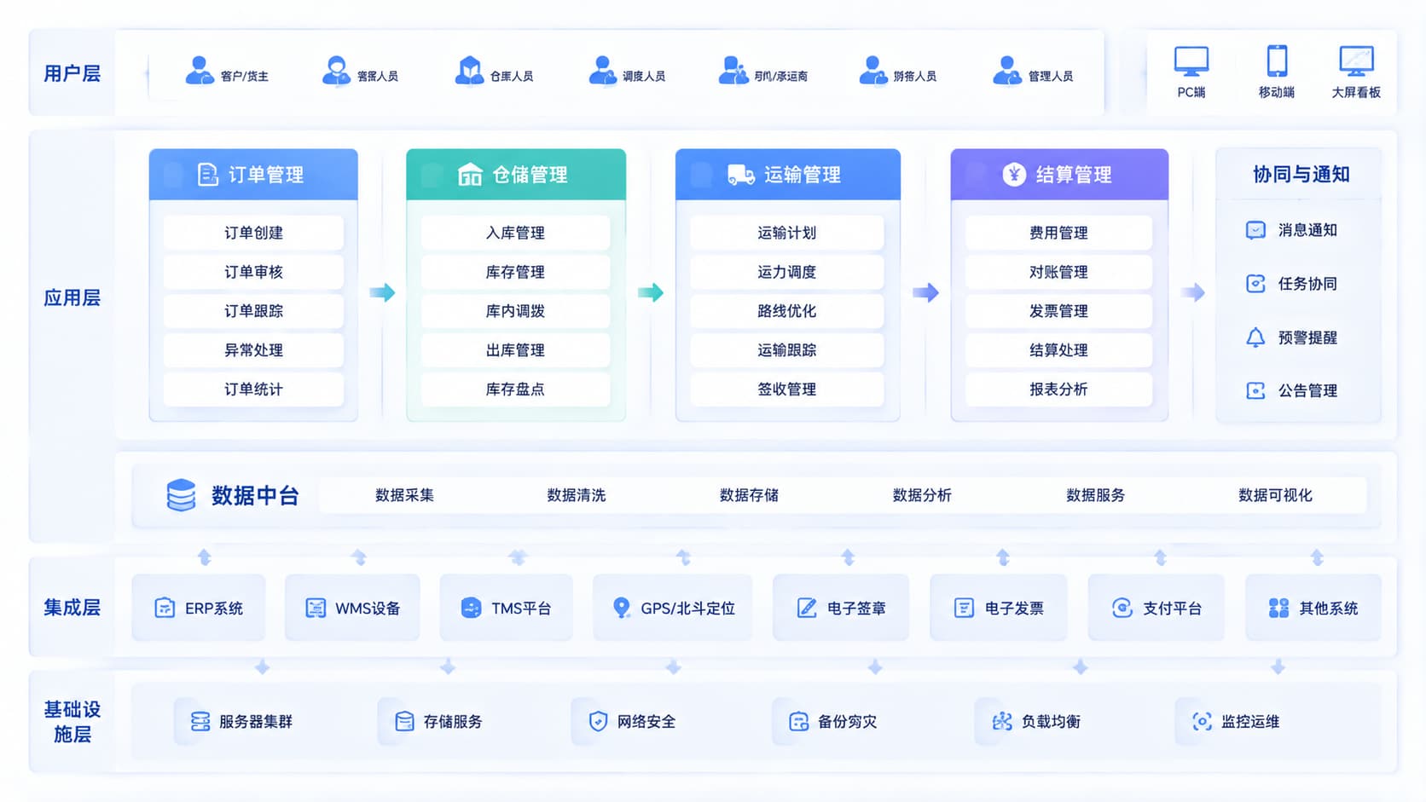Switch to 数据可视化 in 数据中台

(1275, 495)
